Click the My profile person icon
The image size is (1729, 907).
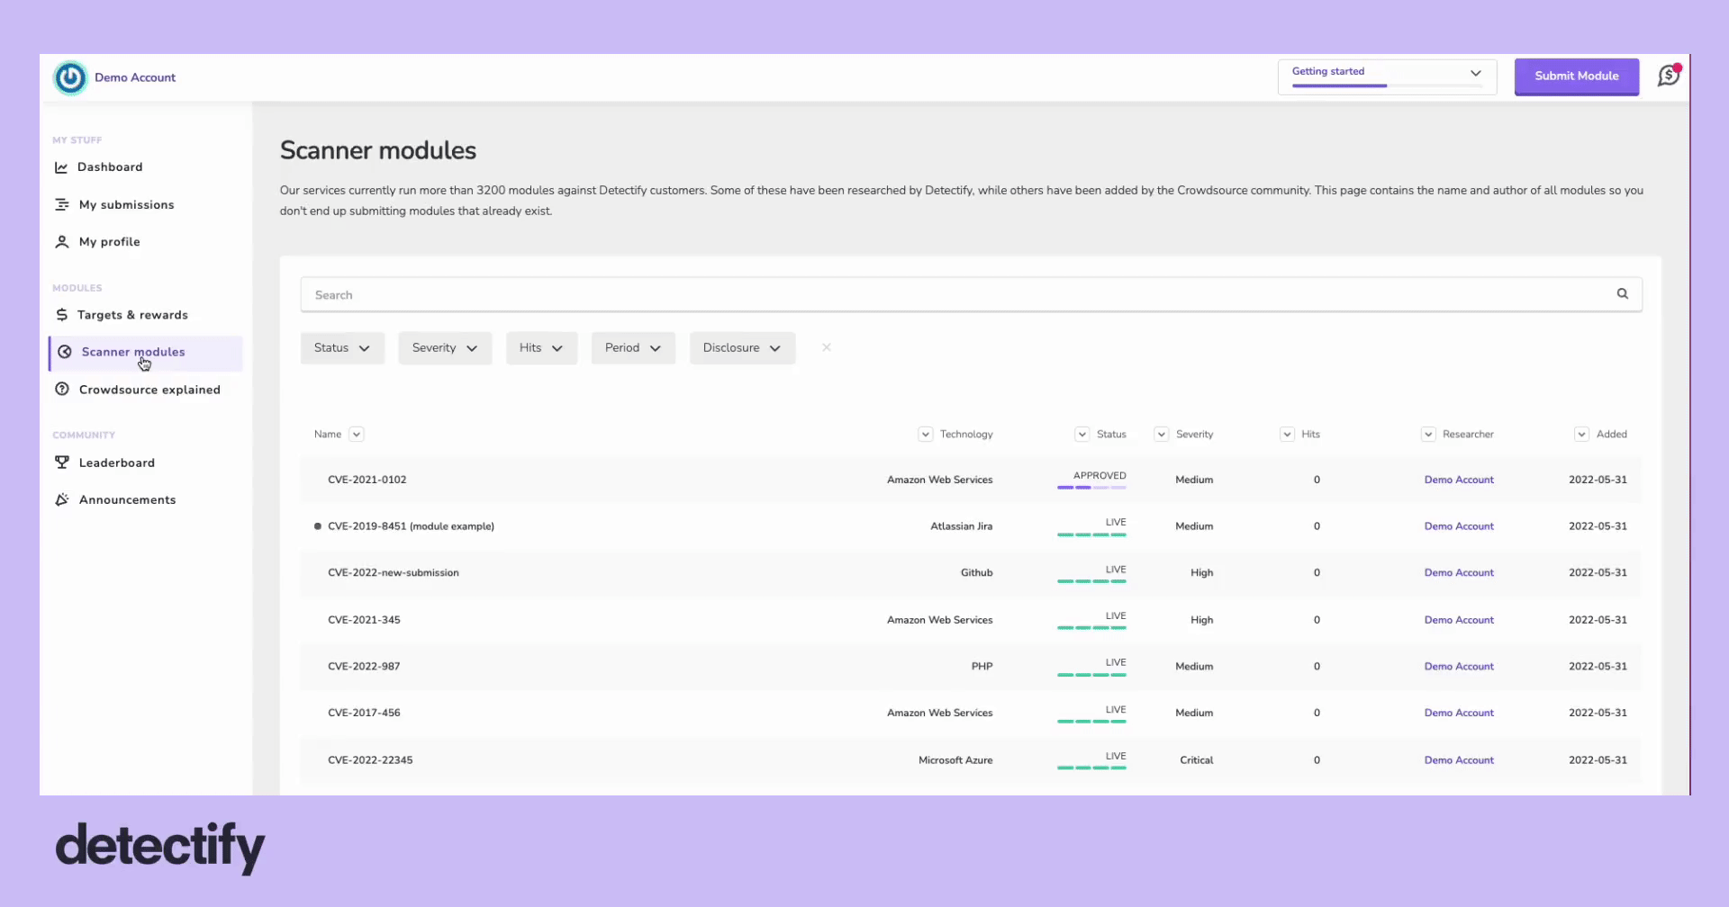pos(61,242)
